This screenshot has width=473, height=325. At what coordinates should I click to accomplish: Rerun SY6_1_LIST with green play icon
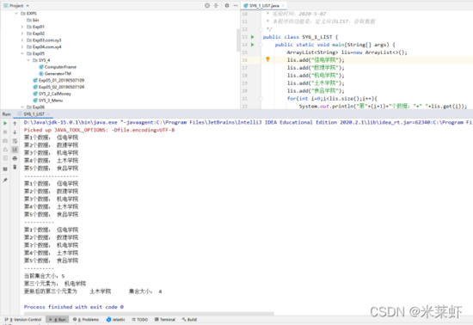click(x=5, y=123)
